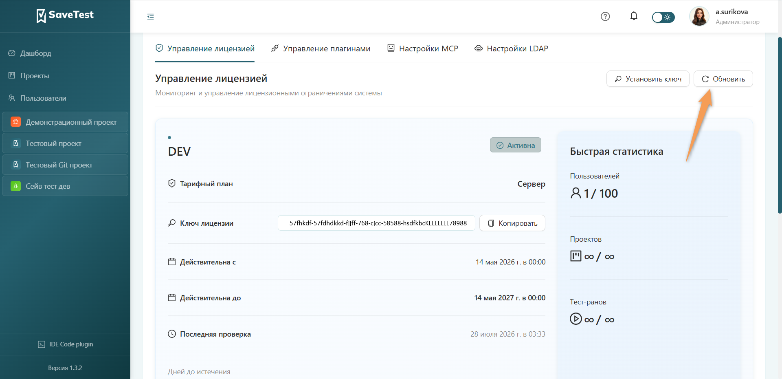Switch to Управление лицензией tab
782x379 pixels.
205,48
